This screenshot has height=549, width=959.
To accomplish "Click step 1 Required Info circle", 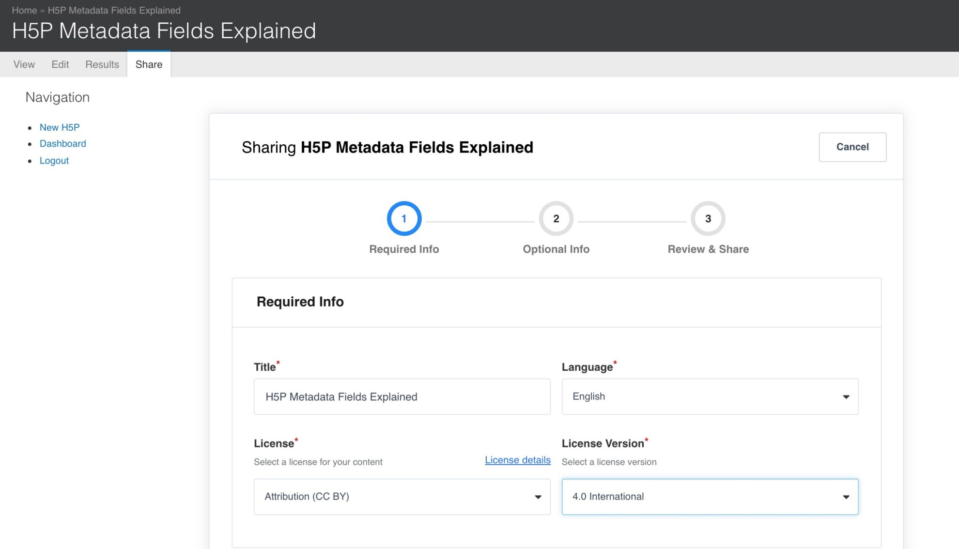I will [404, 218].
